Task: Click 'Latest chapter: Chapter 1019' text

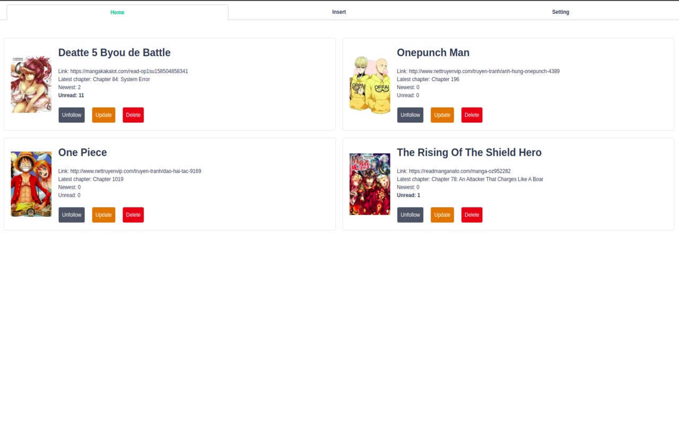Action: tap(91, 179)
